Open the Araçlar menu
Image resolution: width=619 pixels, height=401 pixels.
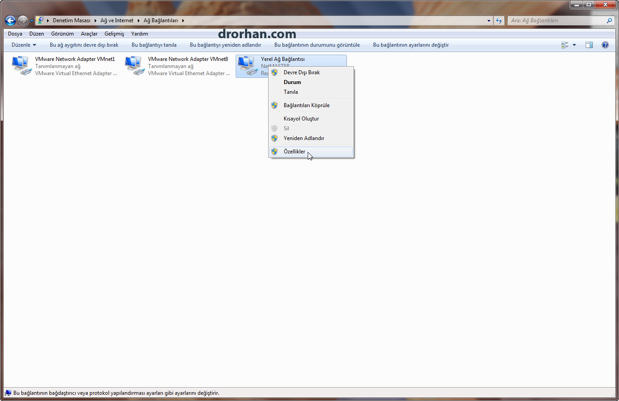89,34
